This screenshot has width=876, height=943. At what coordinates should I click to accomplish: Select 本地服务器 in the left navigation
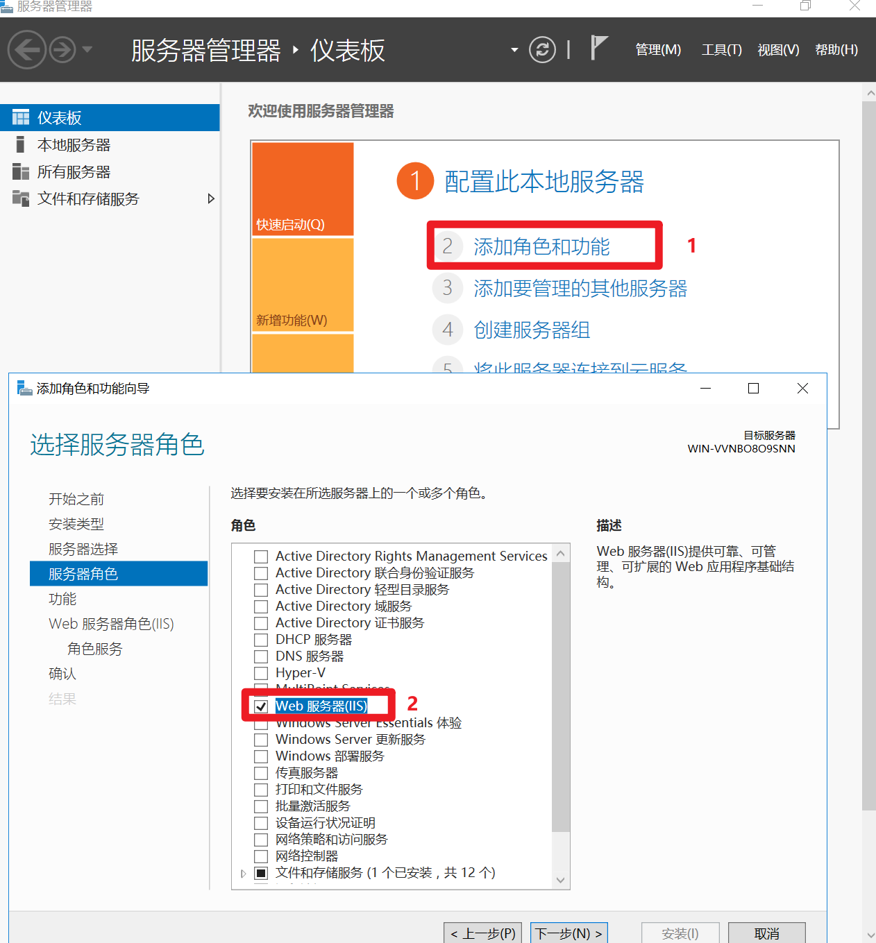click(110, 145)
